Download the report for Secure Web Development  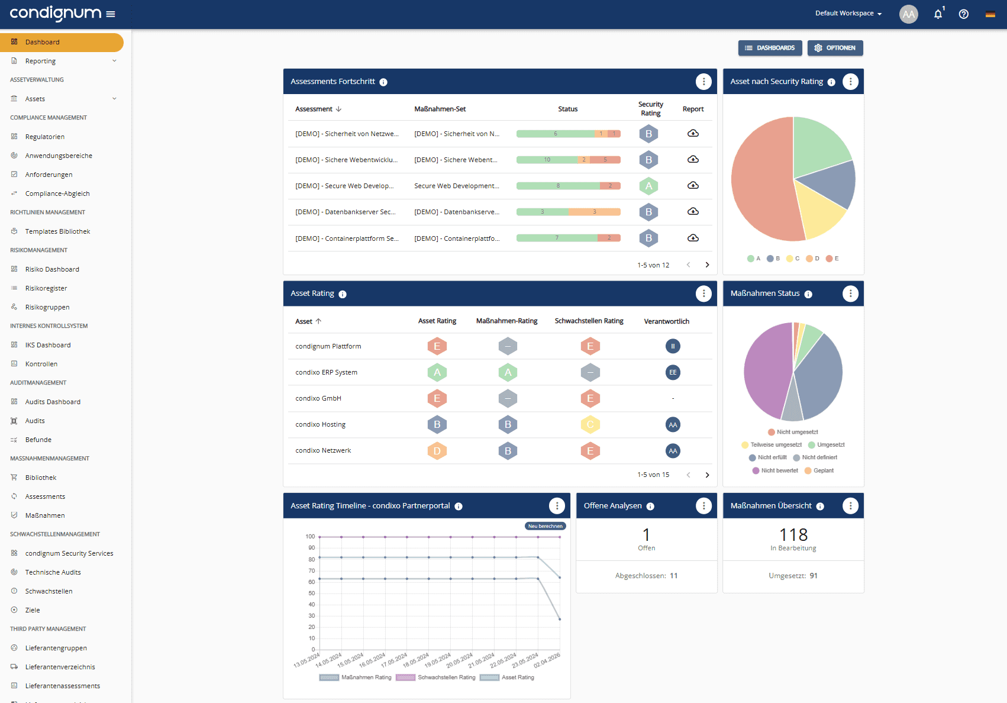point(693,186)
